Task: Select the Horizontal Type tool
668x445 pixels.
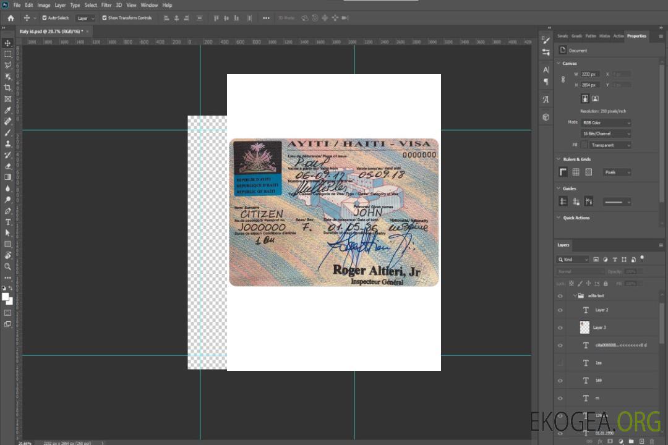Action: (x=7, y=222)
